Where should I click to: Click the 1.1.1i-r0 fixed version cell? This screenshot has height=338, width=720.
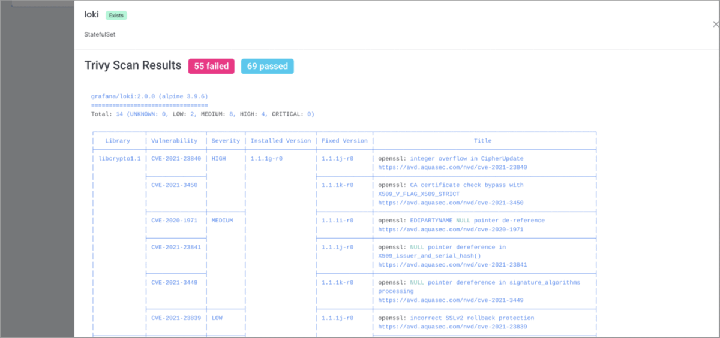(x=337, y=220)
